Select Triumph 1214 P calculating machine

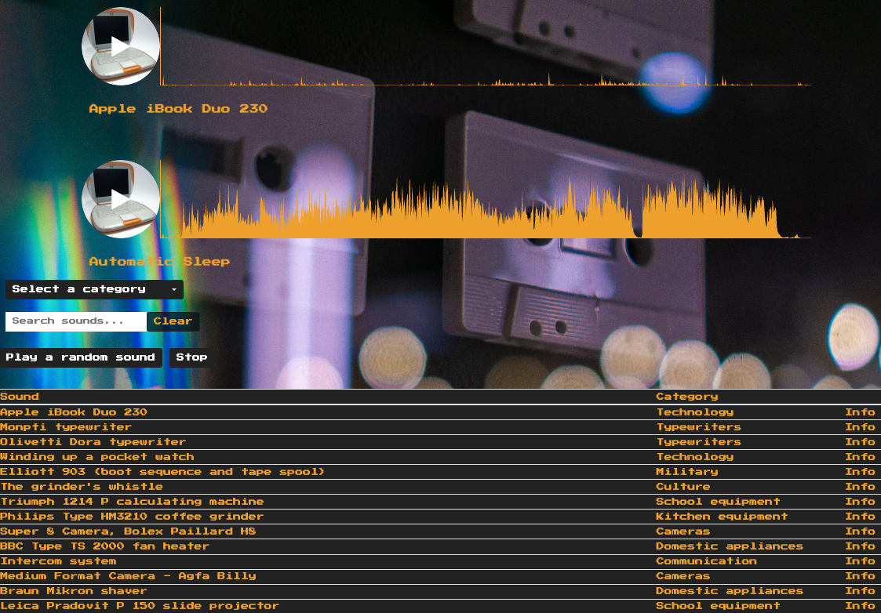point(132,501)
